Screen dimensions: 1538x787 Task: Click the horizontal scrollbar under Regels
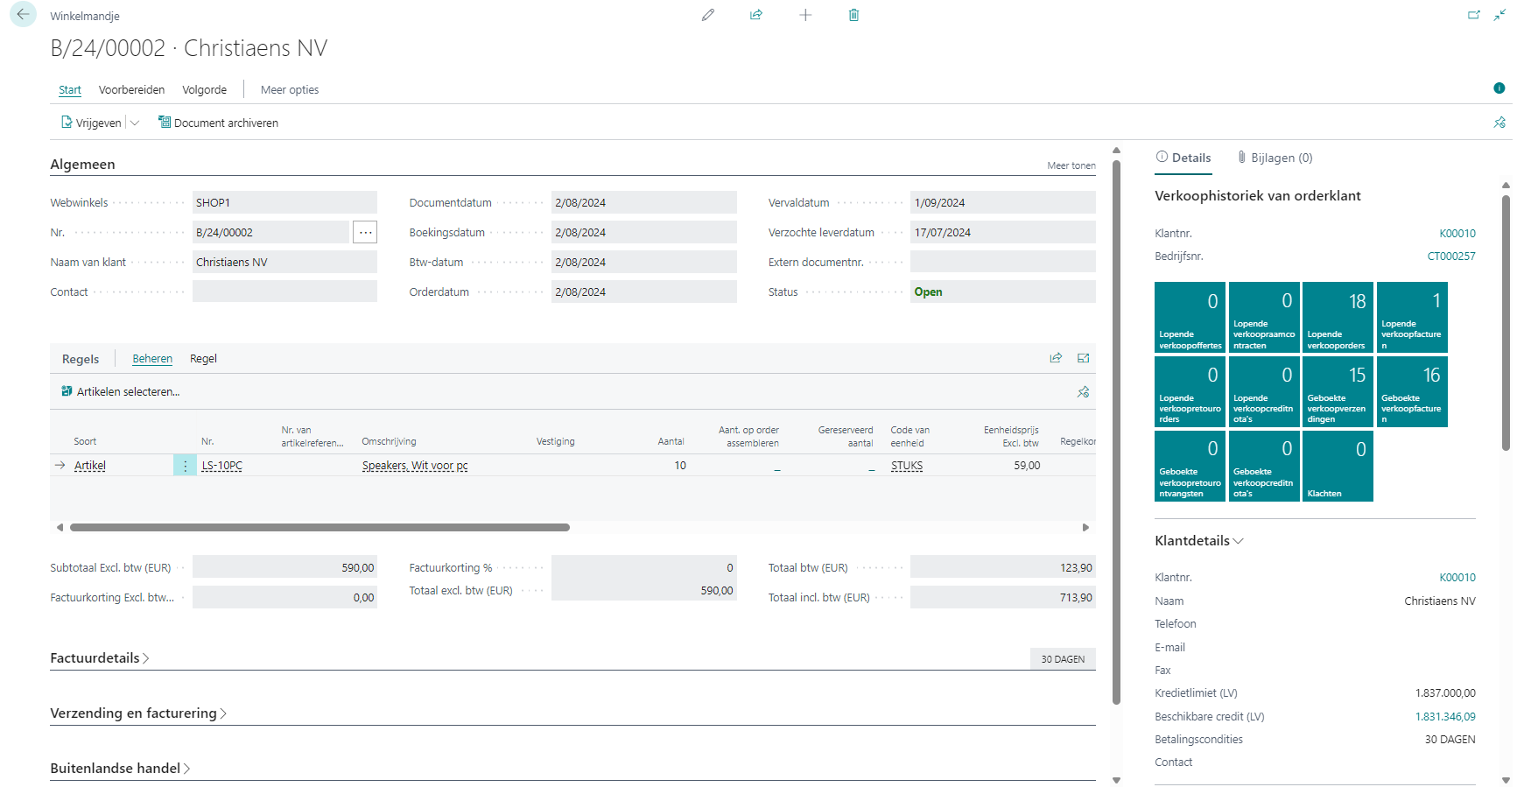(320, 528)
